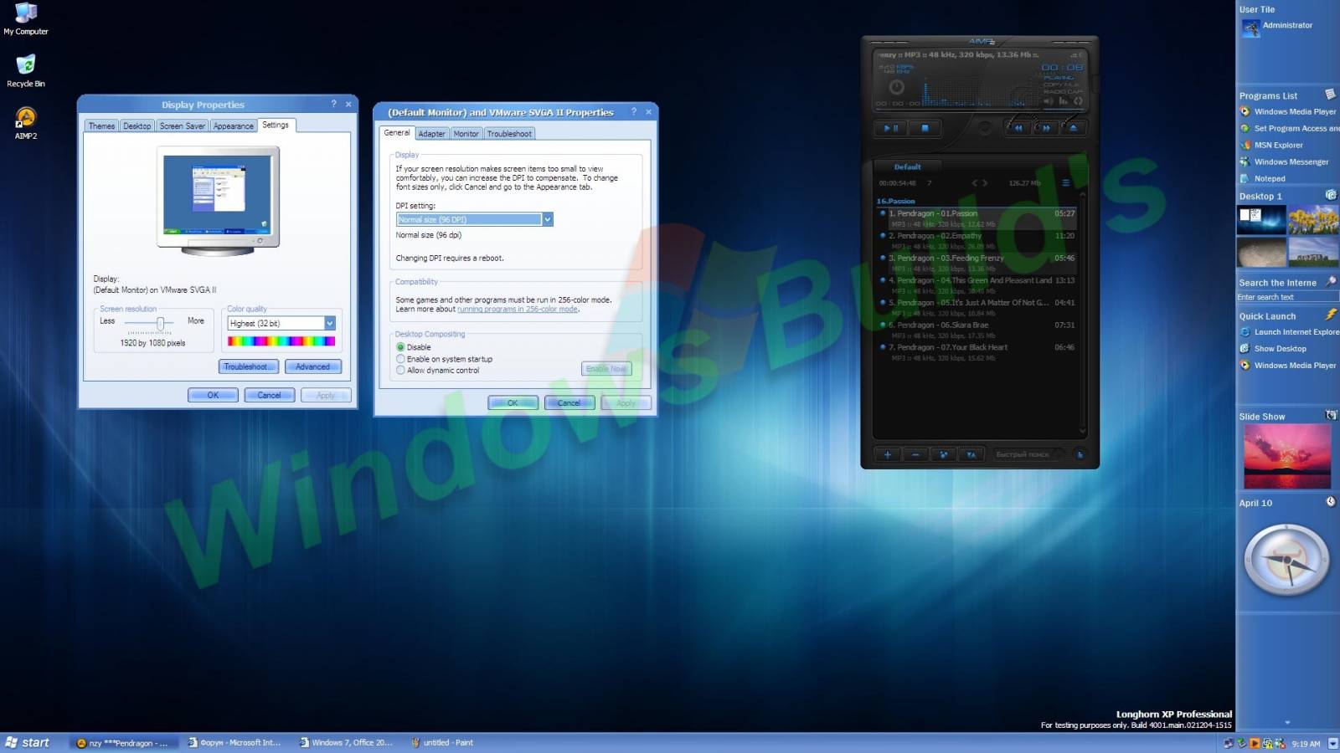Switch to the Themes tab in Display Properties
This screenshot has height=753, width=1340.
tap(101, 126)
